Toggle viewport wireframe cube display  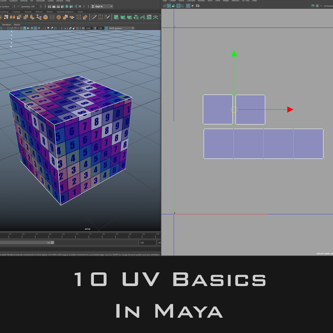(21, 28)
